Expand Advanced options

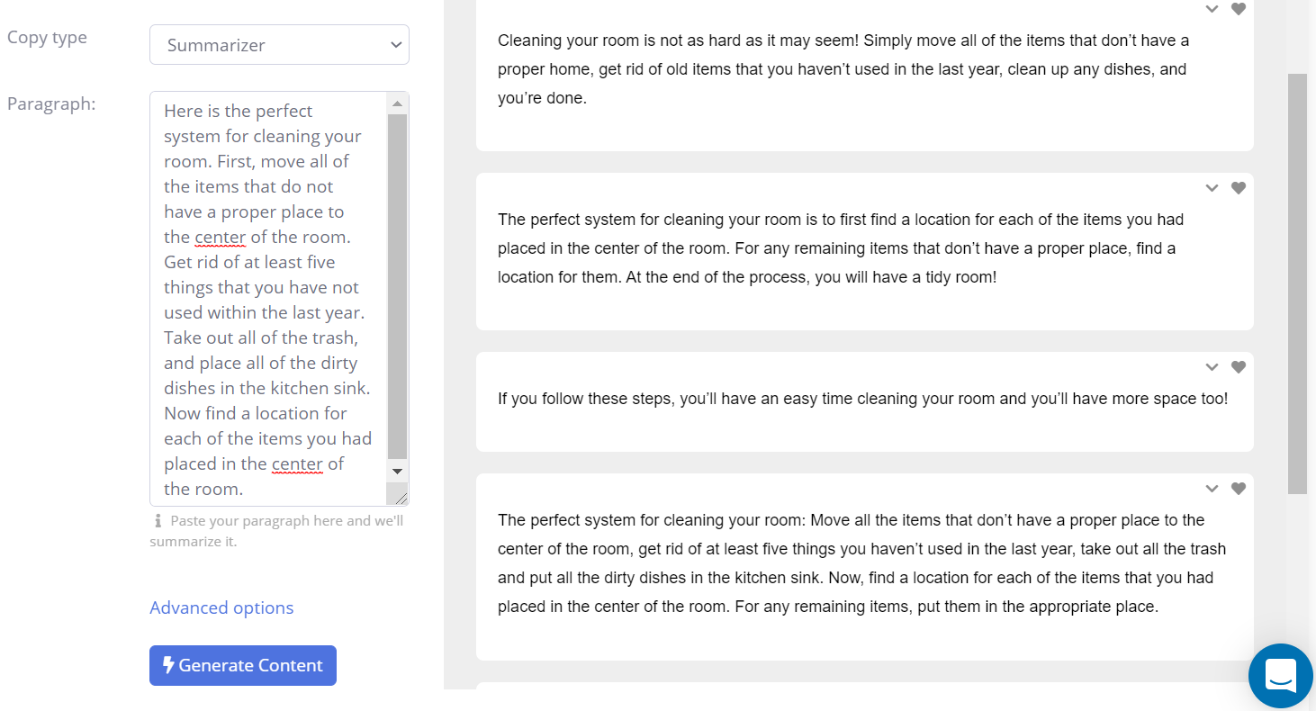point(221,607)
